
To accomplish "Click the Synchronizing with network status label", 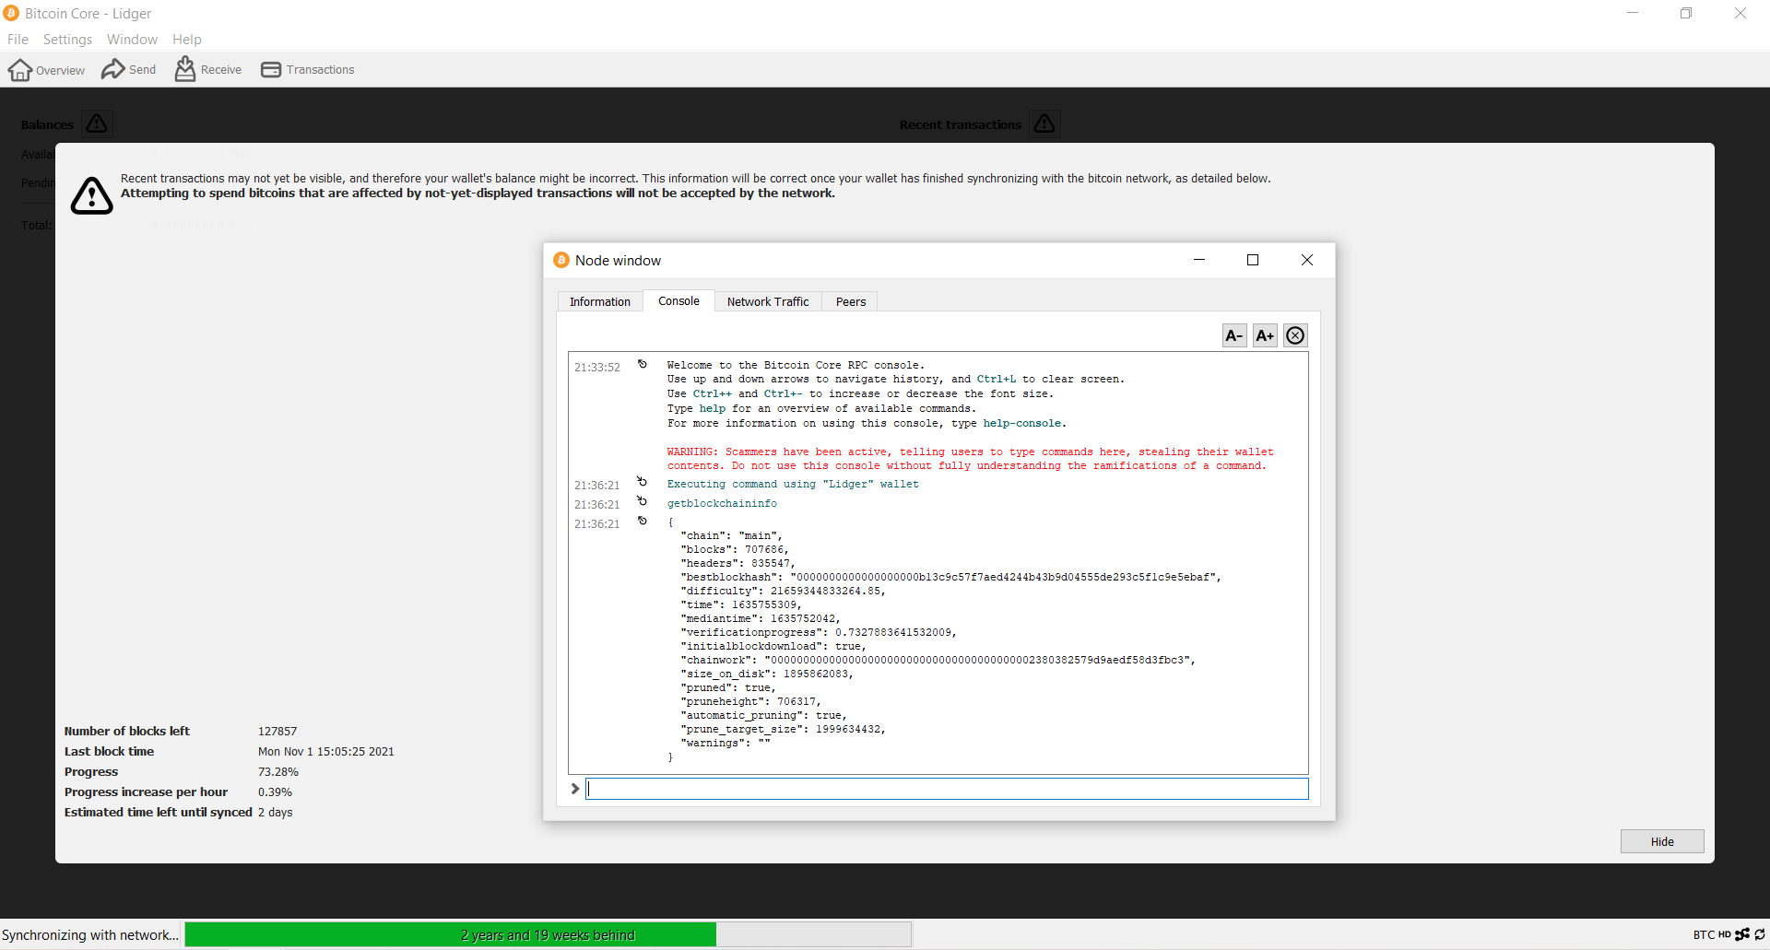I will (90, 934).
